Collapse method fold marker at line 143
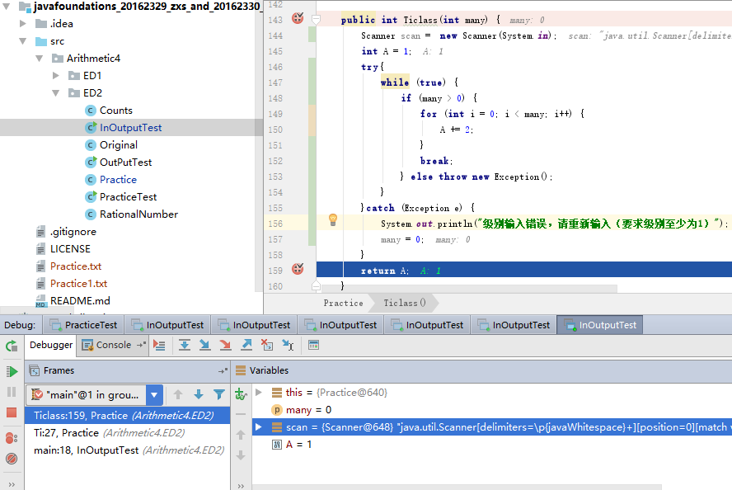Image resolution: width=732 pixels, height=490 pixels. [316, 20]
